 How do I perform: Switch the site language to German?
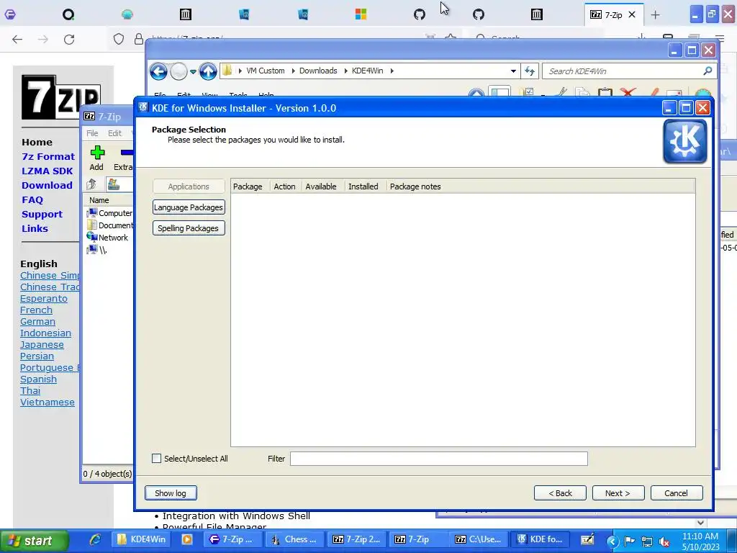37,322
